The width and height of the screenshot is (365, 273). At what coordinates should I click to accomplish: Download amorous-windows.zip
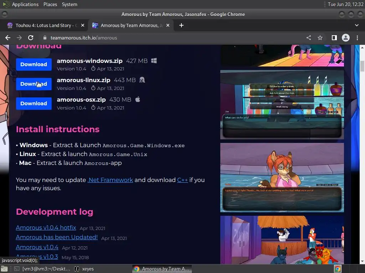tap(34, 64)
